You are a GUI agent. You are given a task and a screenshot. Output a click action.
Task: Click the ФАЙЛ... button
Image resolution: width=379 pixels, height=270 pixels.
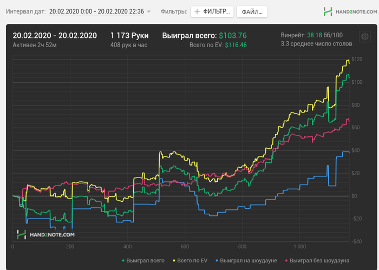[252, 11]
